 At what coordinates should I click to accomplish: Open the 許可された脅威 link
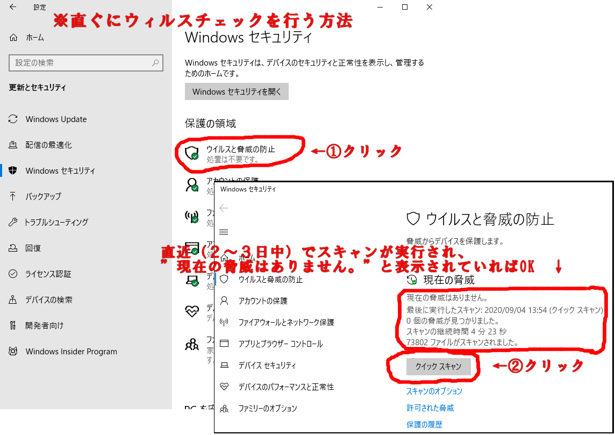(430, 408)
